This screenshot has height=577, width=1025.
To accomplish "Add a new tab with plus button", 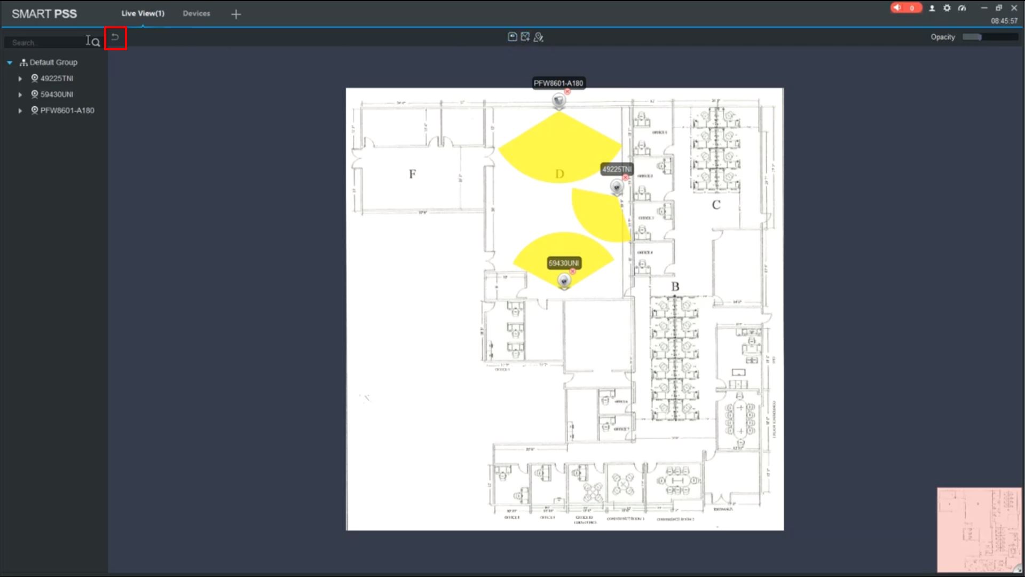I will [236, 14].
